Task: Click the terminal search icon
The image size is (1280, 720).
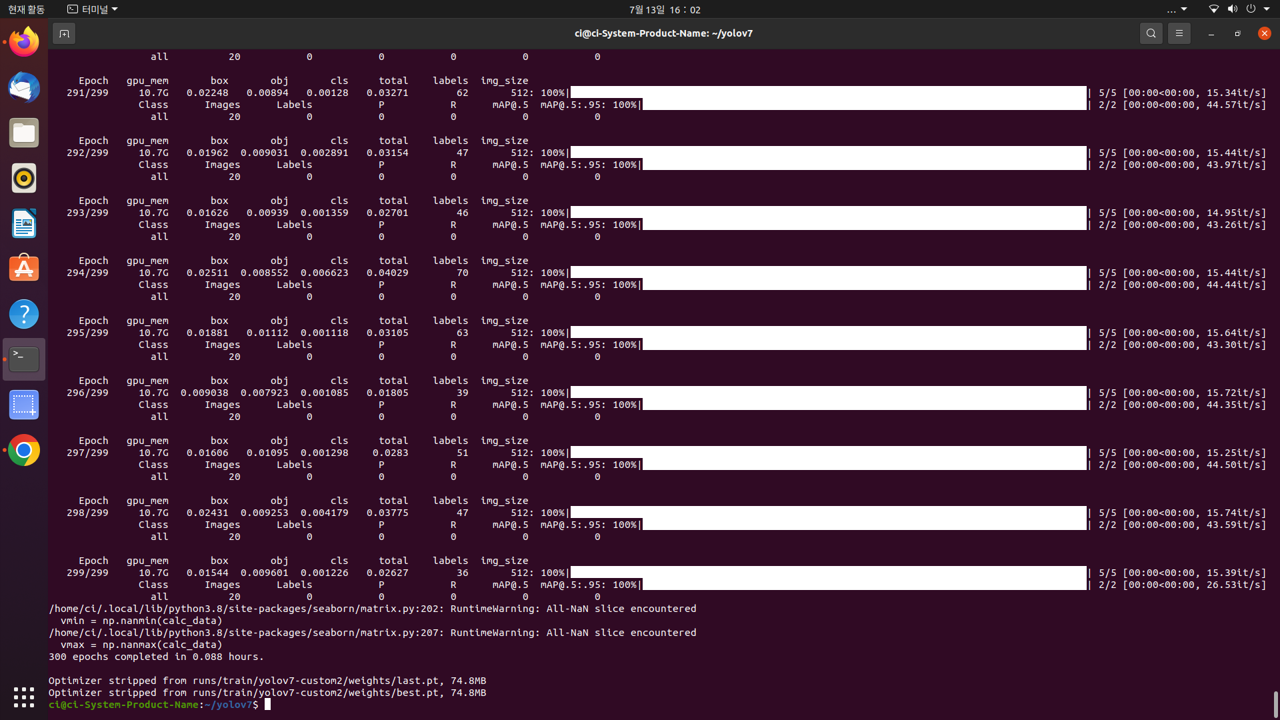Action: click(x=1151, y=33)
